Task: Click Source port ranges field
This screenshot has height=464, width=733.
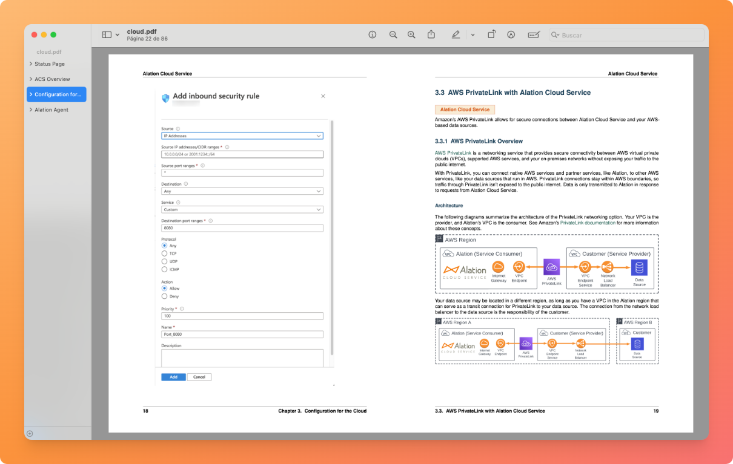Action: [x=242, y=173]
